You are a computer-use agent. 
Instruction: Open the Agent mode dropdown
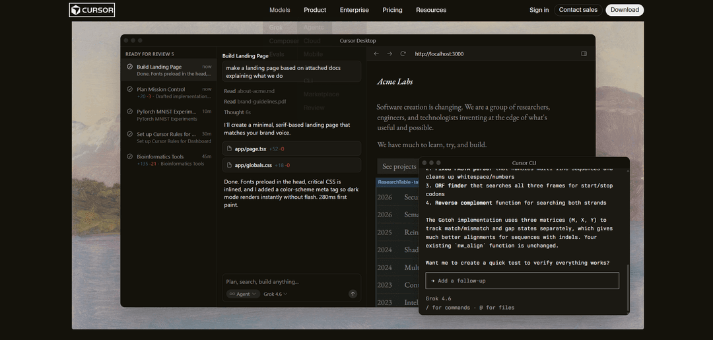243,294
